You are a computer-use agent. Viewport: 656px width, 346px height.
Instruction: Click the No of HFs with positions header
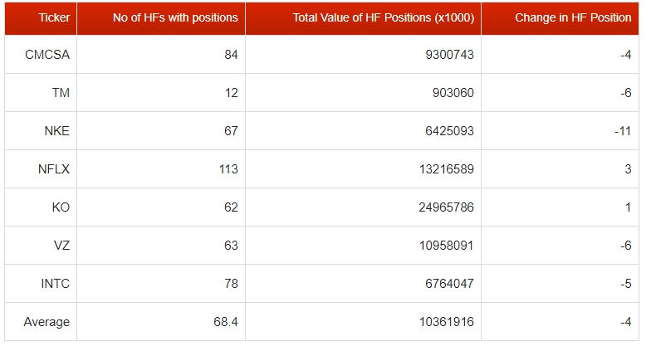point(175,17)
